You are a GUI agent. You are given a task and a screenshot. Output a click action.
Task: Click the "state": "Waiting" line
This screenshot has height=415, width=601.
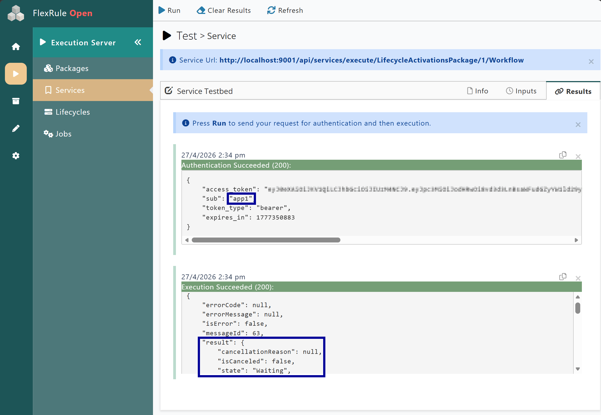pyautogui.click(x=254, y=370)
